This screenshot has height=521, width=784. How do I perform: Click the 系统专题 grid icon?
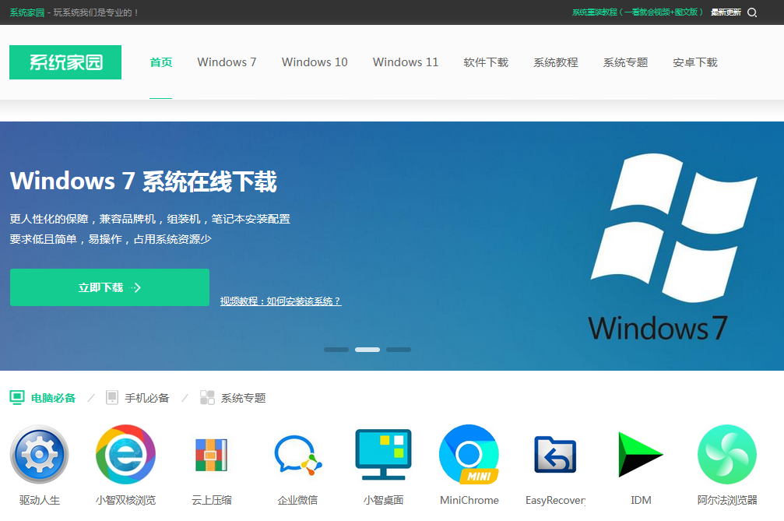(207, 398)
